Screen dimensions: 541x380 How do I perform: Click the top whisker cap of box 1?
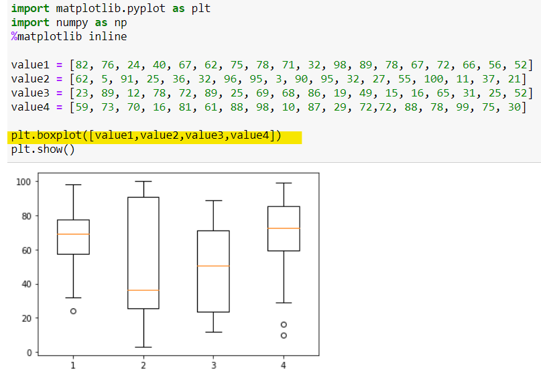click(x=73, y=185)
